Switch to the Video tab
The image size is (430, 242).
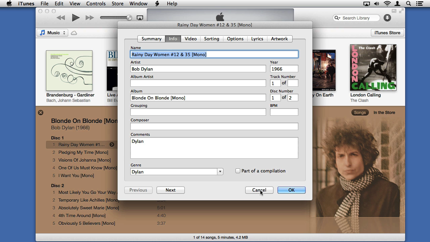coord(190,39)
